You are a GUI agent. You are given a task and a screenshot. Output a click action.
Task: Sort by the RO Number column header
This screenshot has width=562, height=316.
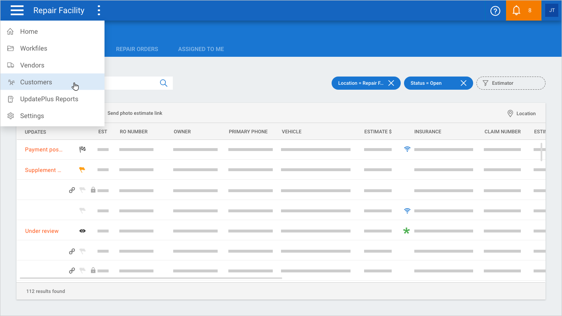[x=134, y=132]
